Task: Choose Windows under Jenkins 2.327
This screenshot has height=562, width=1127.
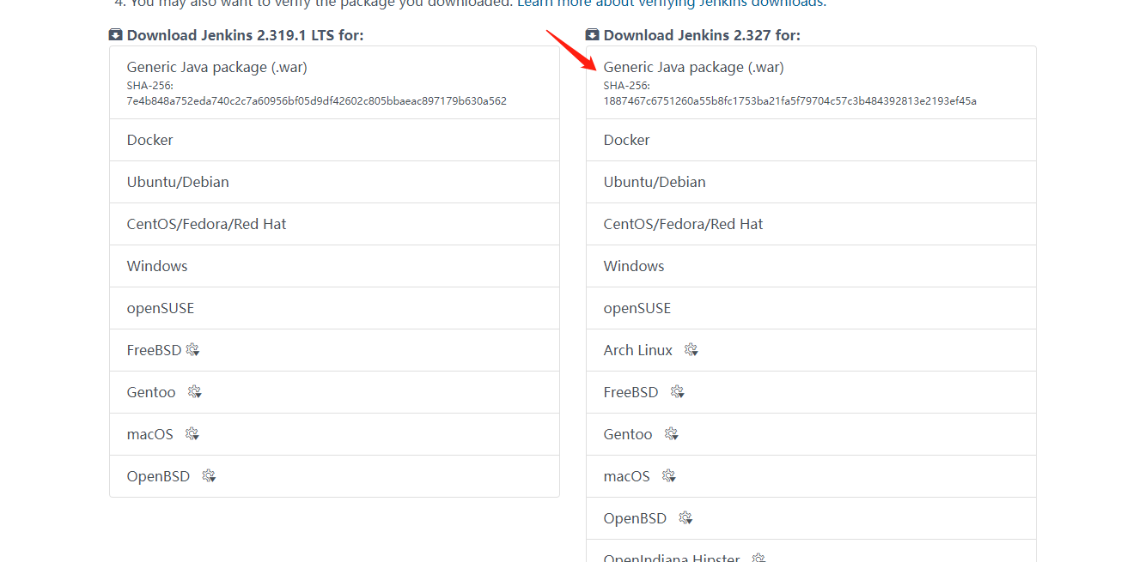Action: pyautogui.click(x=811, y=266)
